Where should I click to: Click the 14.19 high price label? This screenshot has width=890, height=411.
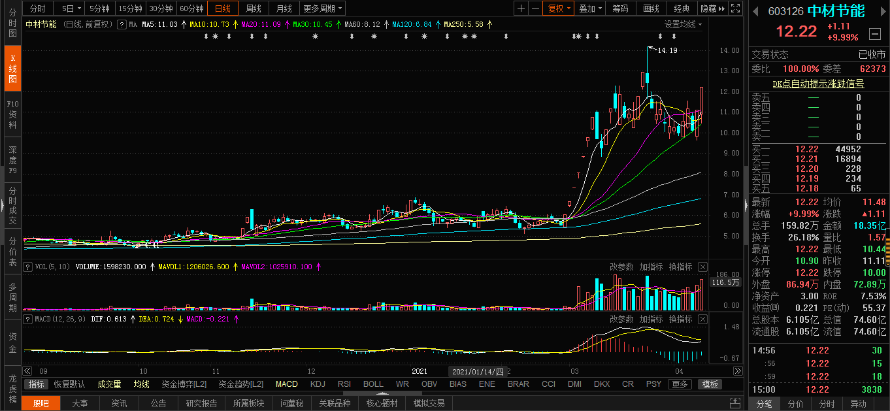[667, 50]
